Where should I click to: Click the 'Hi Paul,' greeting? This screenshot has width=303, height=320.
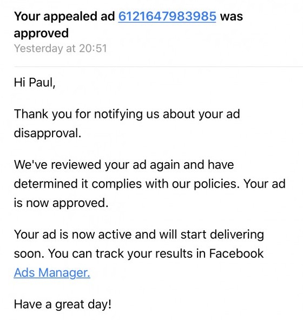point(35,83)
